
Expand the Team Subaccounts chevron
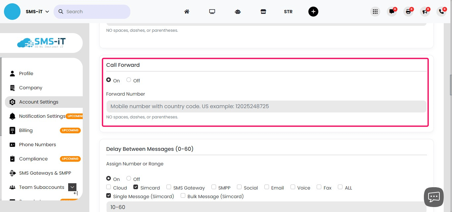[72, 187]
